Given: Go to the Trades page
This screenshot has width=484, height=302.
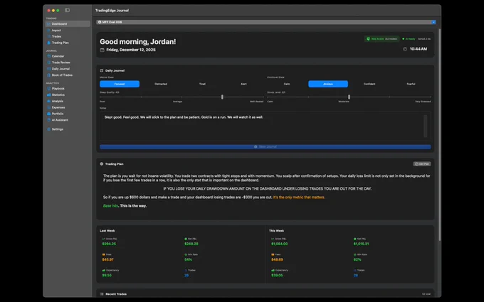Looking at the screenshot, I should point(68,36).
